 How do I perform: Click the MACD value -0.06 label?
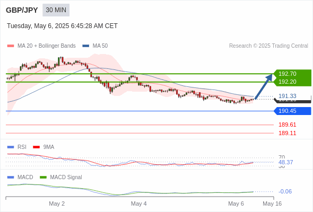pyautogui.click(x=285, y=191)
